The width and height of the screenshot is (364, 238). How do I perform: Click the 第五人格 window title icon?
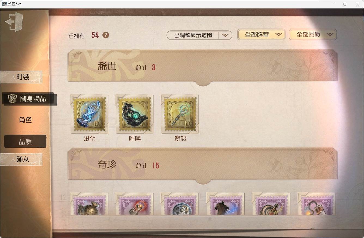pos(5,4)
